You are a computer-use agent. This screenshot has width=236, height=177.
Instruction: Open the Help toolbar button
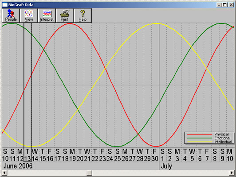tap(83, 15)
